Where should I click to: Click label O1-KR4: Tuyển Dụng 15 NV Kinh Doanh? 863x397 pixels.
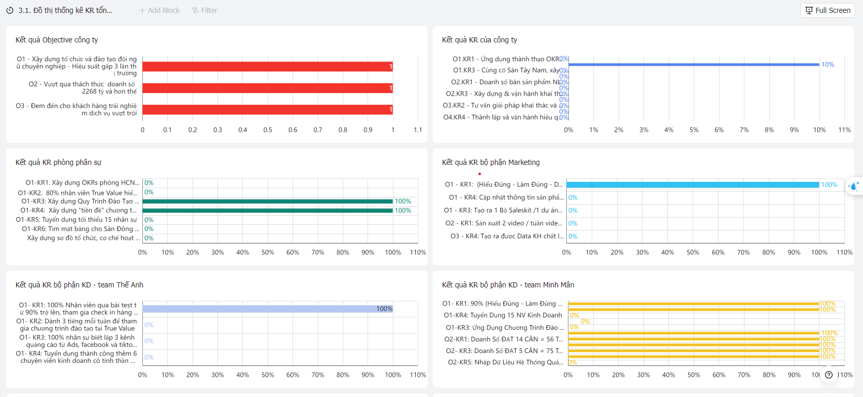tap(503, 315)
